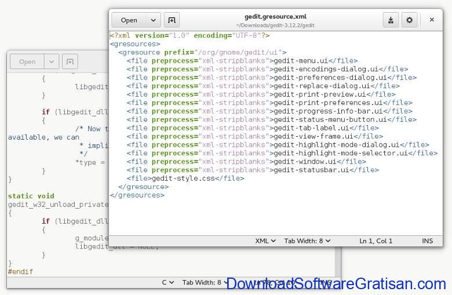Screen dimensions: 452x295
Task: Click line containing gedit-tab-label.ui
Action: [x=253, y=128]
